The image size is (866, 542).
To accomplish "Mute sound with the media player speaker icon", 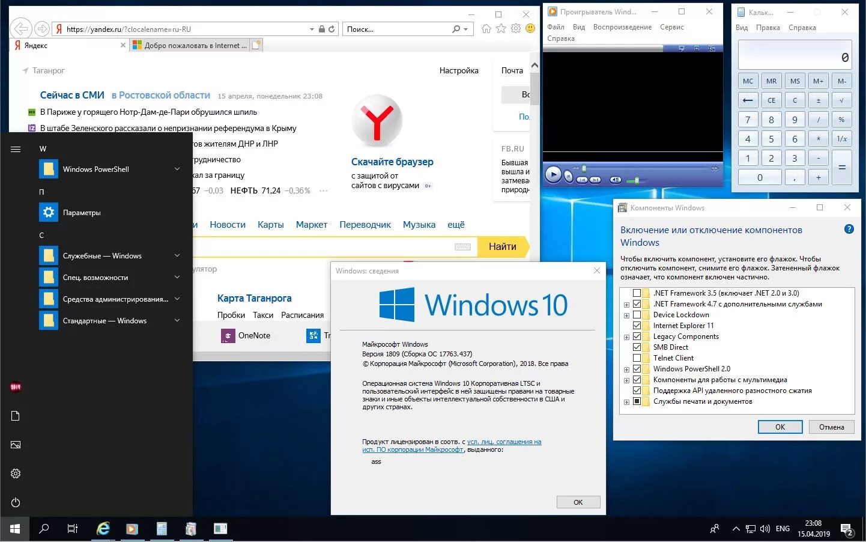I will click(616, 180).
